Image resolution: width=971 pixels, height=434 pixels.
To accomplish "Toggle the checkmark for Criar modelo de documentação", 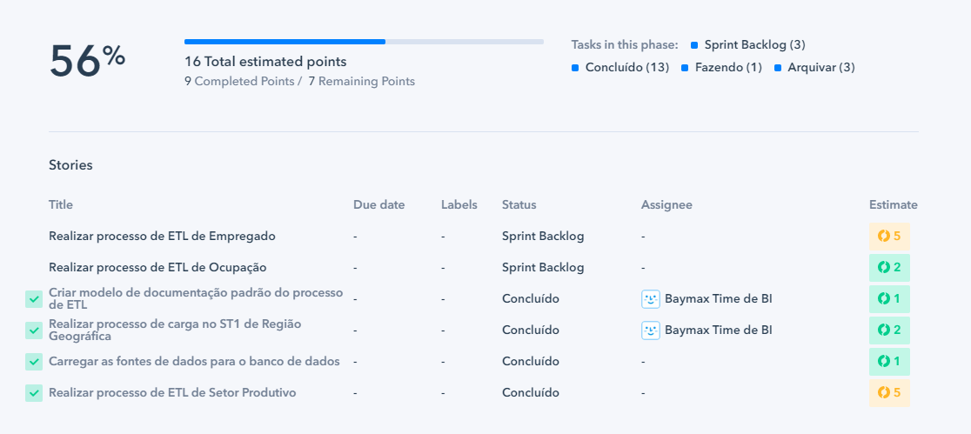I will (34, 299).
